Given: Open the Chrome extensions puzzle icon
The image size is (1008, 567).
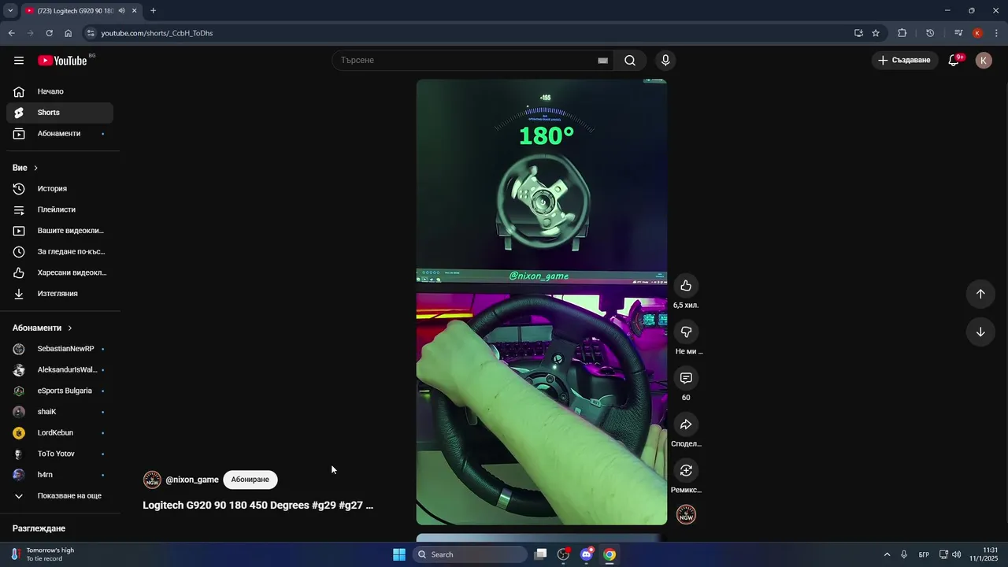Looking at the screenshot, I should click(x=902, y=33).
